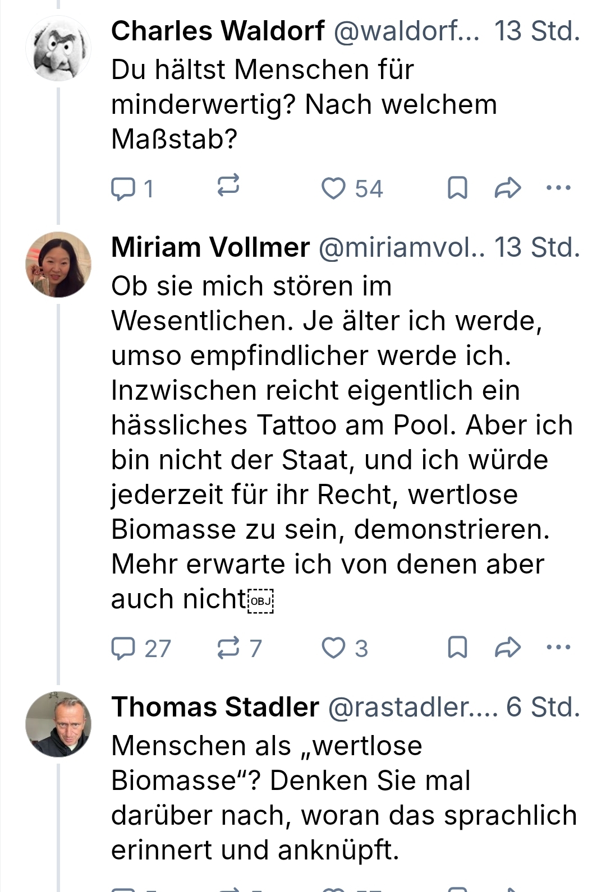Open more options on Miriam Vollmer's post

558,648
